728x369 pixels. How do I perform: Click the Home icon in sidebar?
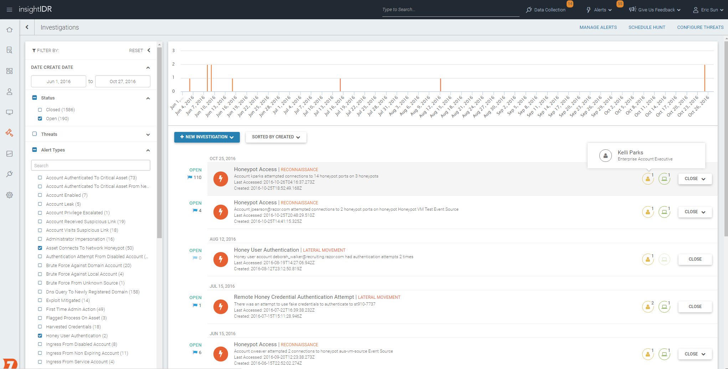click(x=10, y=30)
